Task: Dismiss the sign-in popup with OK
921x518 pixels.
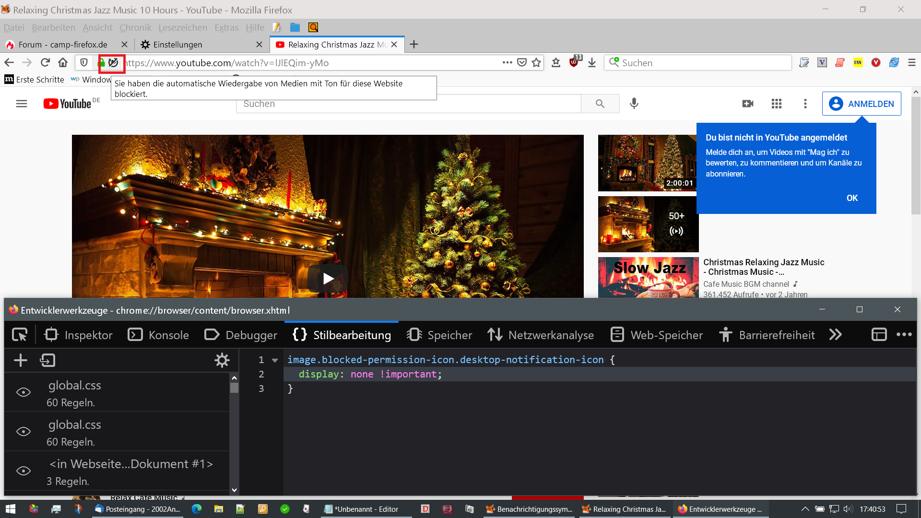Action: [852, 198]
